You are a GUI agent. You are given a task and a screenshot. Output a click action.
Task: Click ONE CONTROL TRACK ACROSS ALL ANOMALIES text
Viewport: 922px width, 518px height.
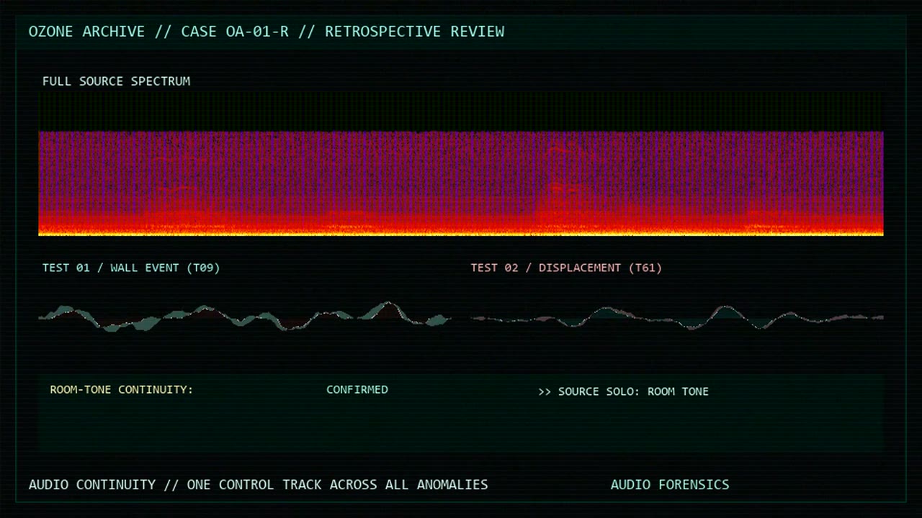pos(337,485)
